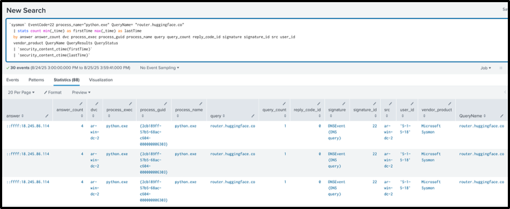Open the 20 Per Page dropdown
This screenshot has width=510, height=209.
point(21,93)
